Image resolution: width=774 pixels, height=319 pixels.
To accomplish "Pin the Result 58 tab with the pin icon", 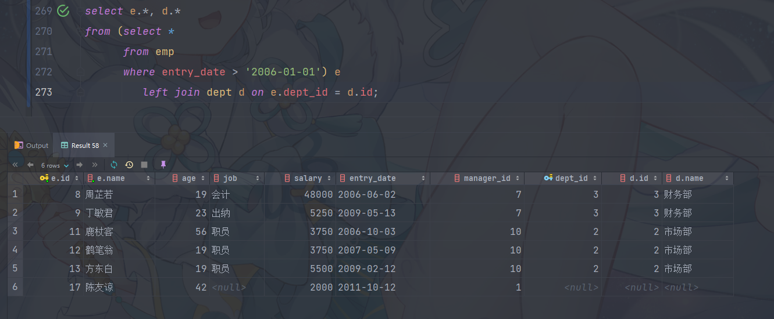I will tap(163, 165).
